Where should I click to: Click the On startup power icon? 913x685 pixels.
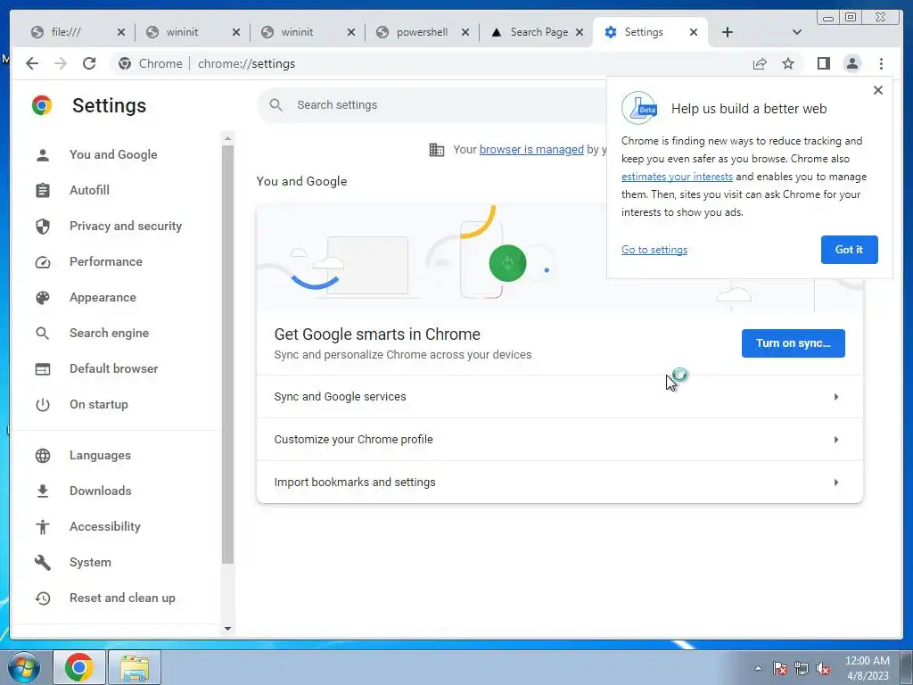pos(43,405)
